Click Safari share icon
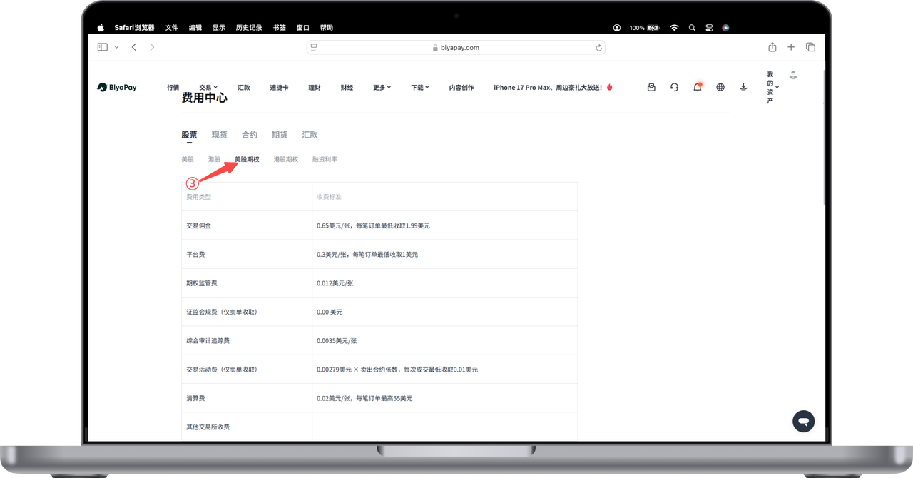The image size is (913, 478). [x=772, y=47]
